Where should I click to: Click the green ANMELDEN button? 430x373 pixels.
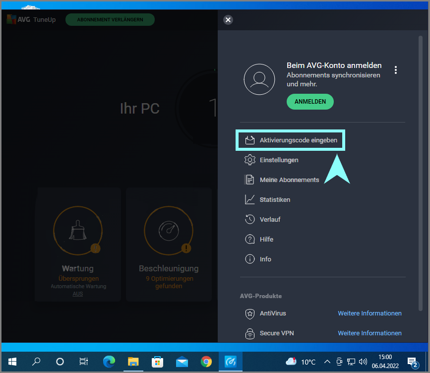pyautogui.click(x=310, y=102)
